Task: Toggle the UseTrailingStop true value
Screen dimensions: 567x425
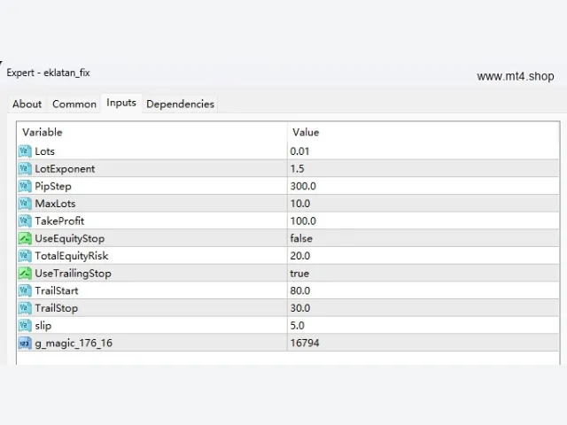Action: (x=299, y=274)
